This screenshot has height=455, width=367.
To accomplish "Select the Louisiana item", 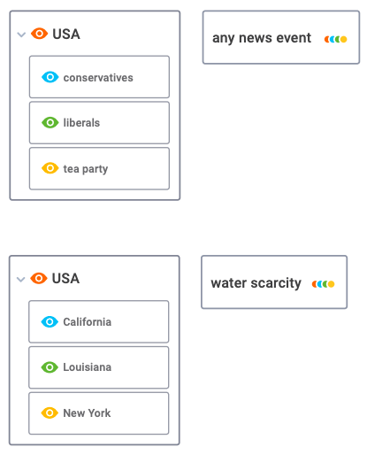I will tap(99, 367).
